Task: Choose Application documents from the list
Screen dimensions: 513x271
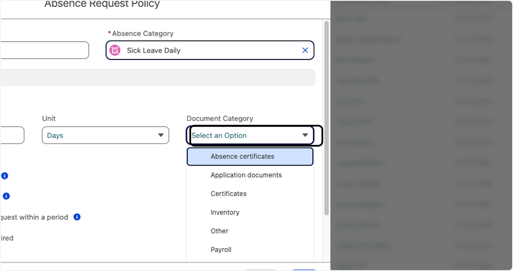Action: (246, 175)
